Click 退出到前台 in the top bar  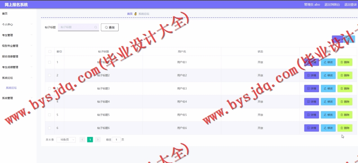332,4
